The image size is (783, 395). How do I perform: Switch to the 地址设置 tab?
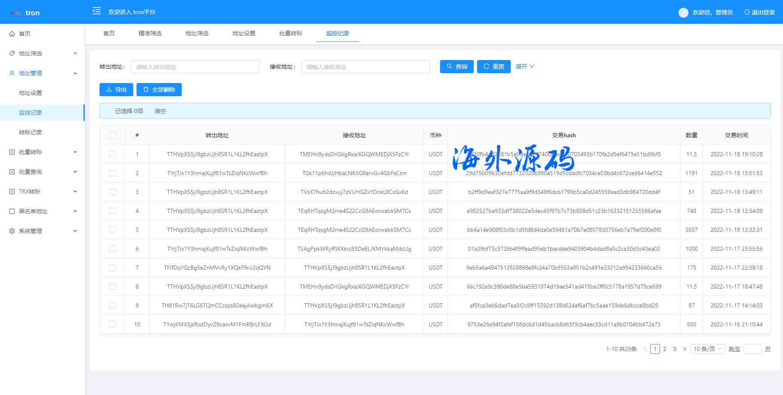(x=243, y=33)
